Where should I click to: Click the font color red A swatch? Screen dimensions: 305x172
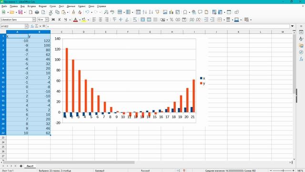(75, 20)
